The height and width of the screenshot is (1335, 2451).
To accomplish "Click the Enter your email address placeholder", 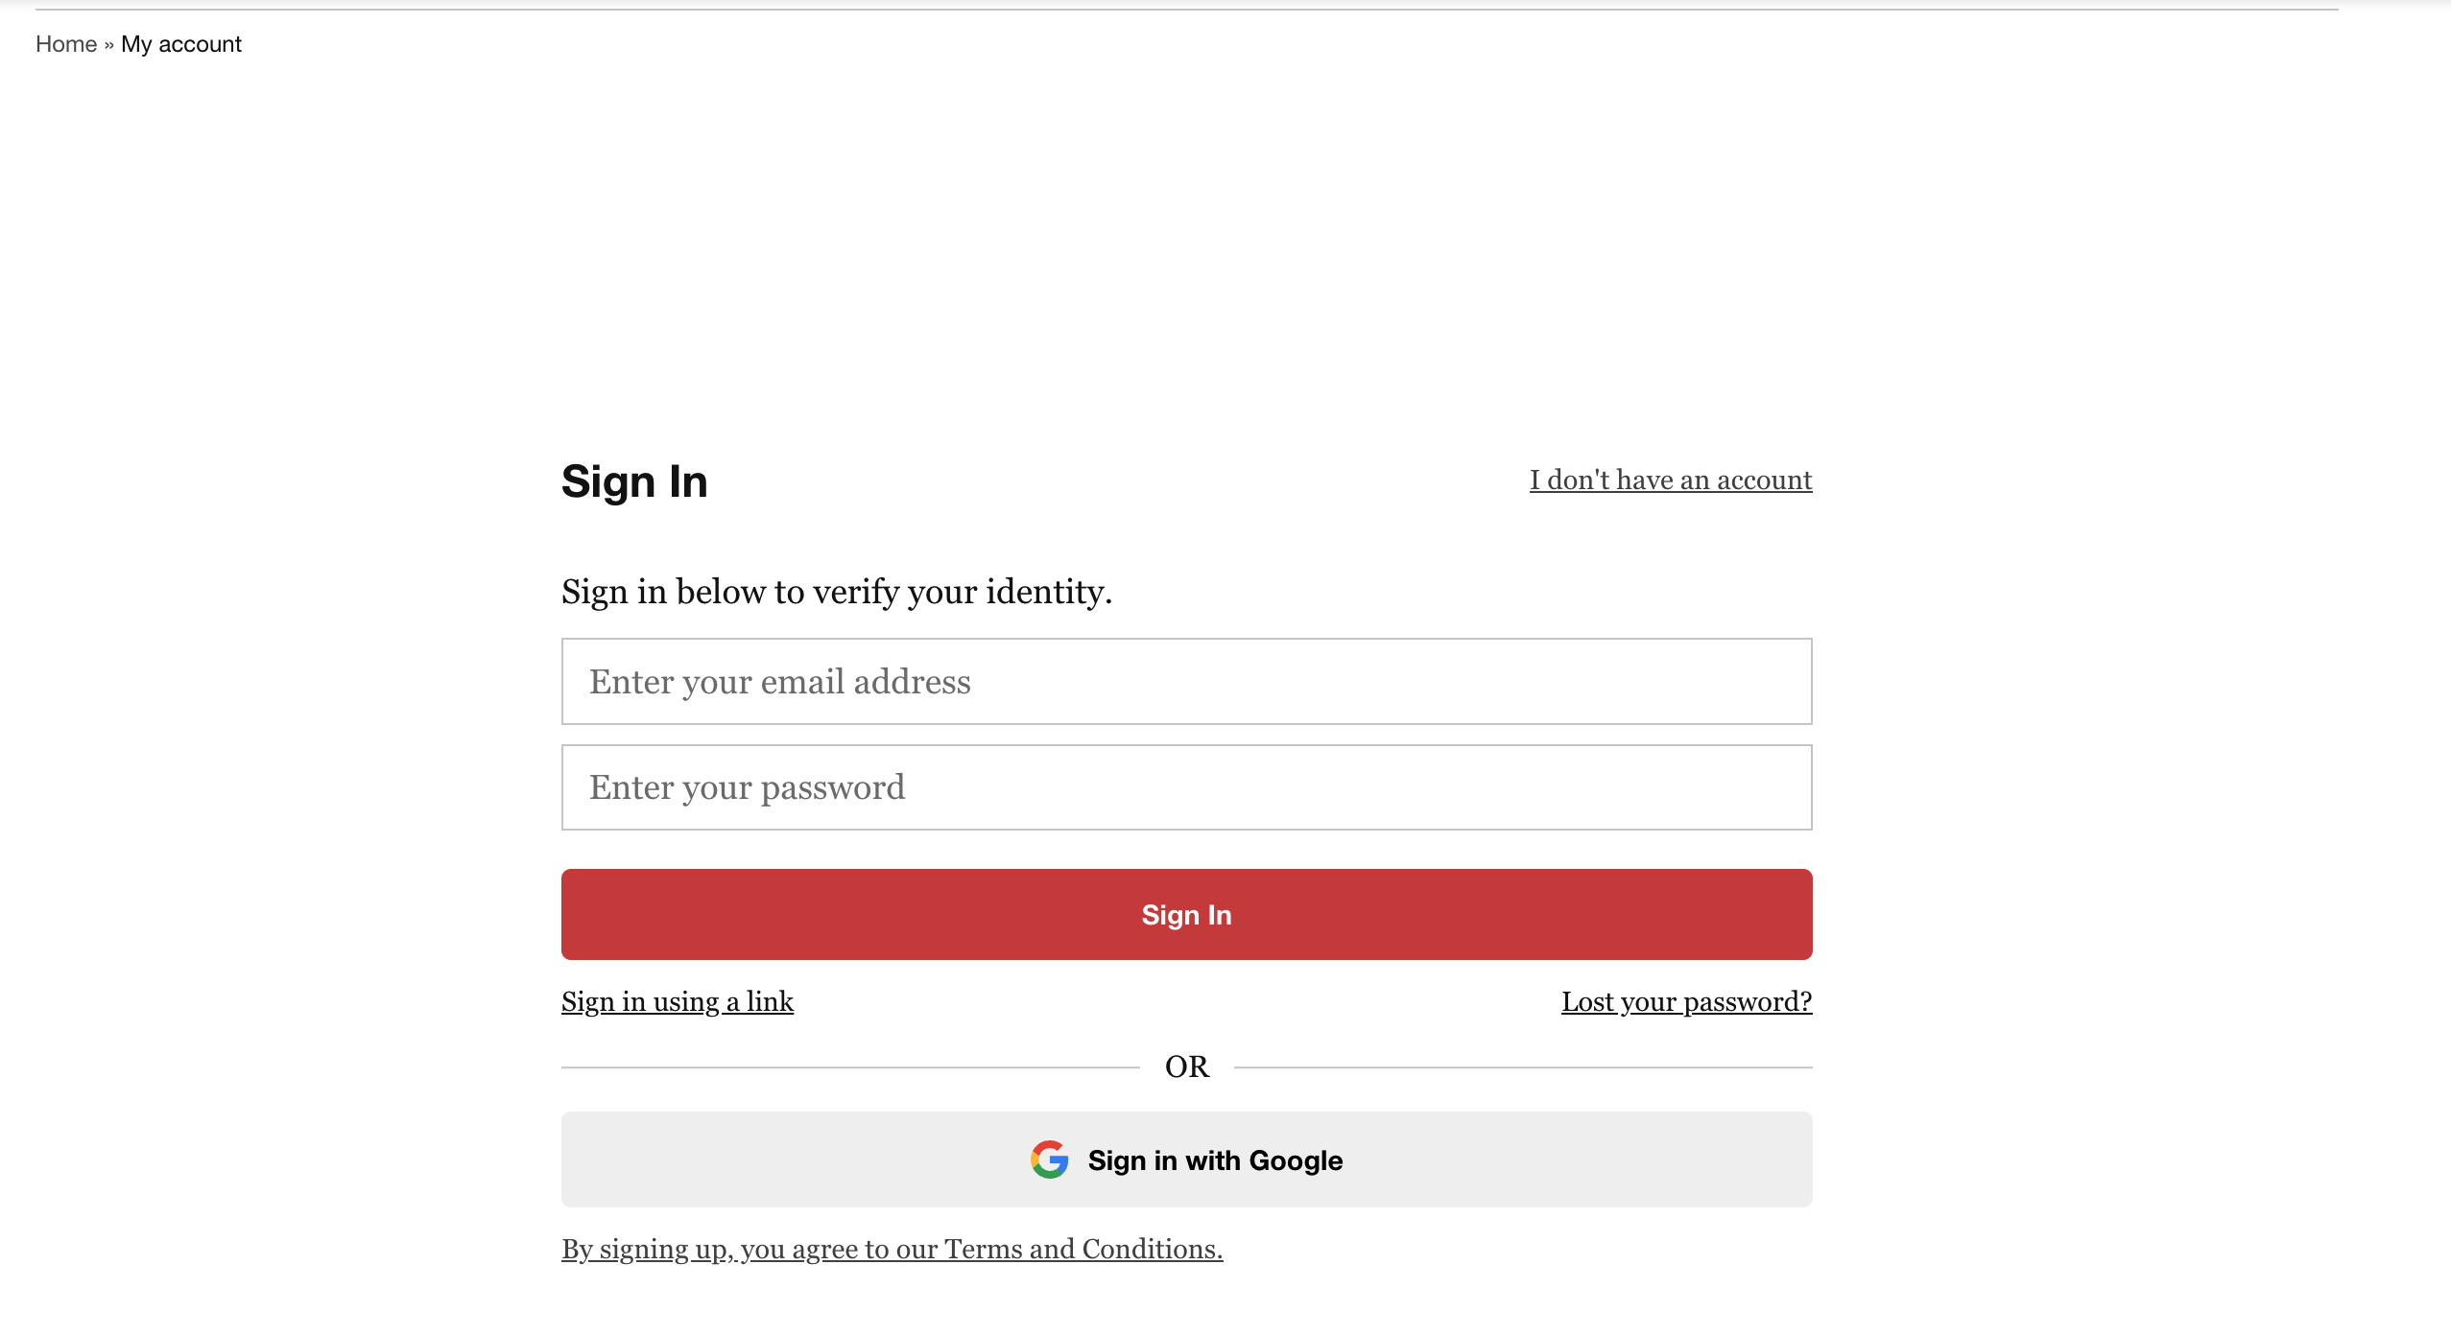I will (x=780, y=682).
